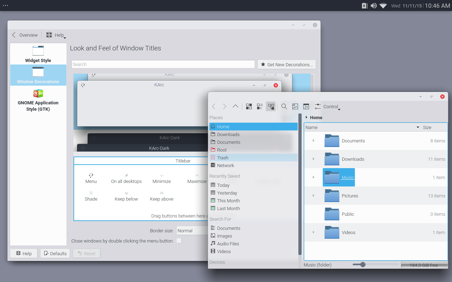Screen dimensions: 452x282
Task: Click the Reset button
Action: (87, 253)
